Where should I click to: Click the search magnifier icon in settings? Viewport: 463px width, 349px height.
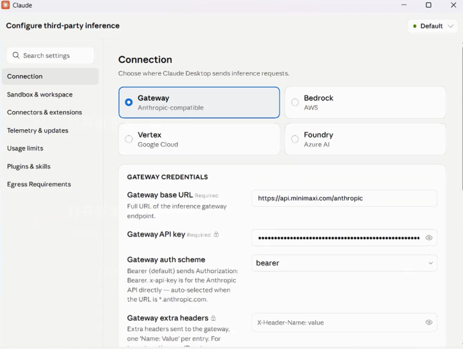pos(16,55)
